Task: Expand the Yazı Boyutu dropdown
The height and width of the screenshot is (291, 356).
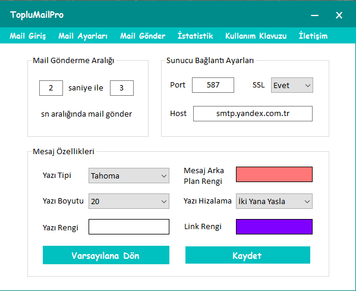Action: [x=129, y=201]
